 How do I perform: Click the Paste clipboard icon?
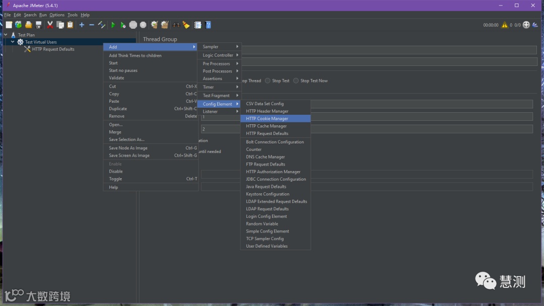click(70, 25)
